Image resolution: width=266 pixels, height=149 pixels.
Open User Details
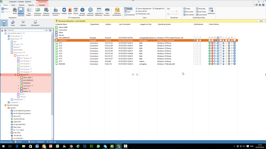pyautogui.click(x=29, y=12)
